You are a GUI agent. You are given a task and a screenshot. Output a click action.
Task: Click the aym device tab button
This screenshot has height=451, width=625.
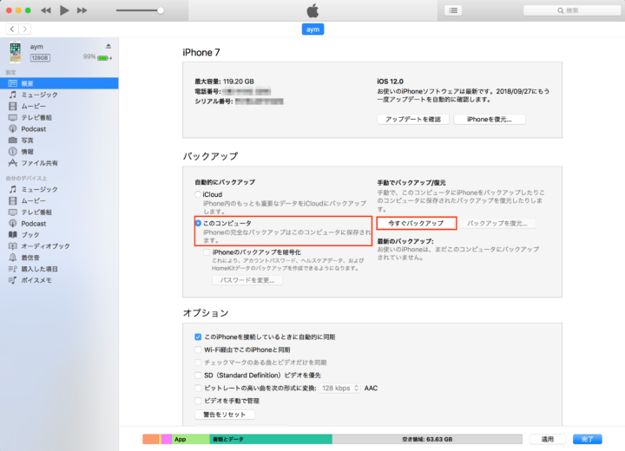coord(312,29)
